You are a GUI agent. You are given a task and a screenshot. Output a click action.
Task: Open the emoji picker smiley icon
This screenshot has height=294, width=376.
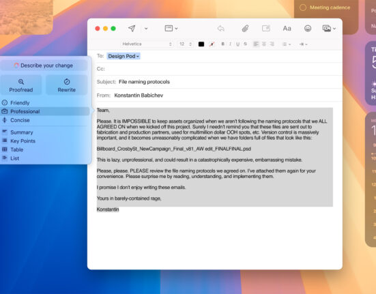[308, 29]
